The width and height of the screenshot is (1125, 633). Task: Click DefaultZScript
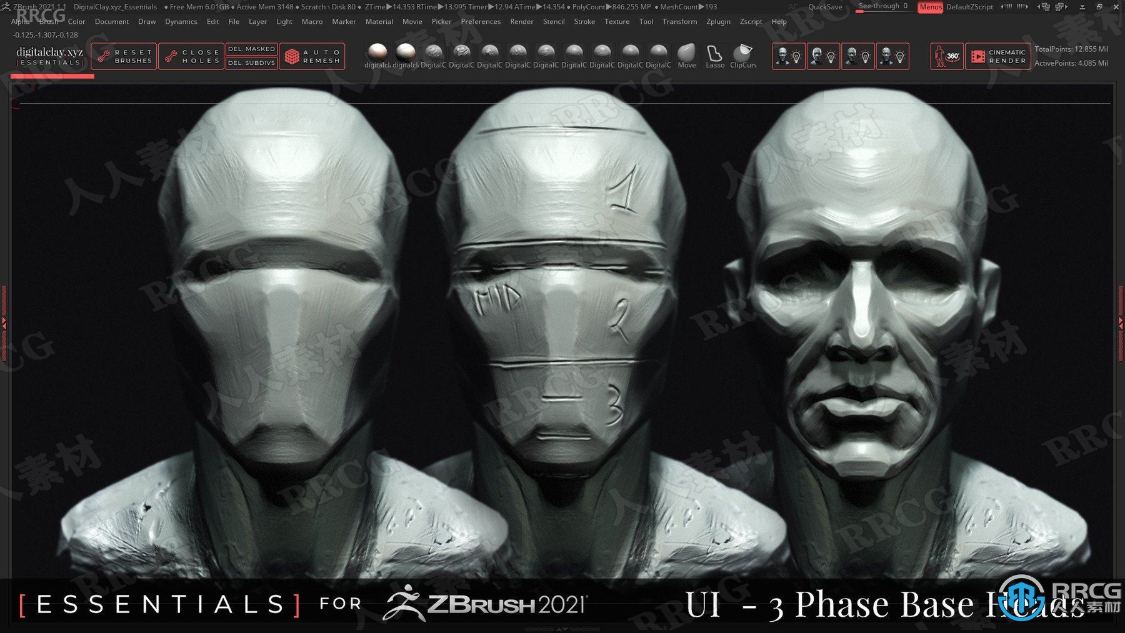point(969,7)
